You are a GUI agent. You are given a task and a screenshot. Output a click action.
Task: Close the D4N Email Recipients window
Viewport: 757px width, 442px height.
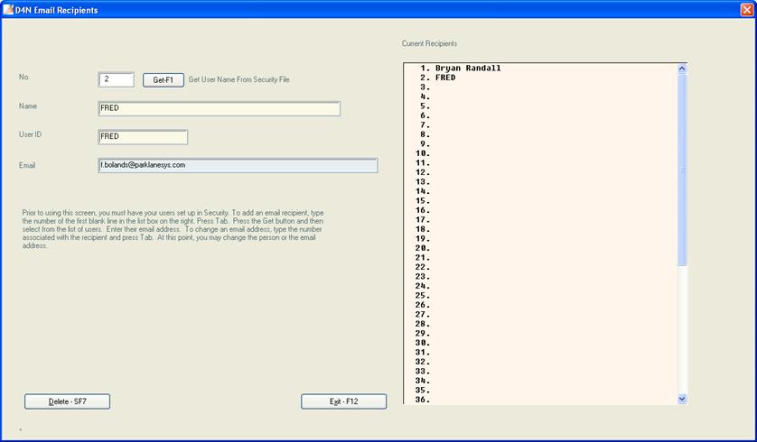coord(744,10)
